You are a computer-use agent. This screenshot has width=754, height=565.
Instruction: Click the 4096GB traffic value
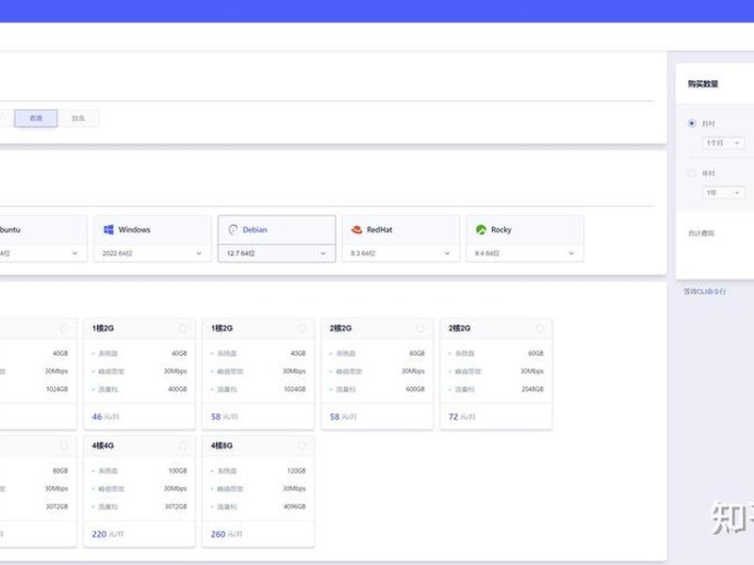pos(295,507)
